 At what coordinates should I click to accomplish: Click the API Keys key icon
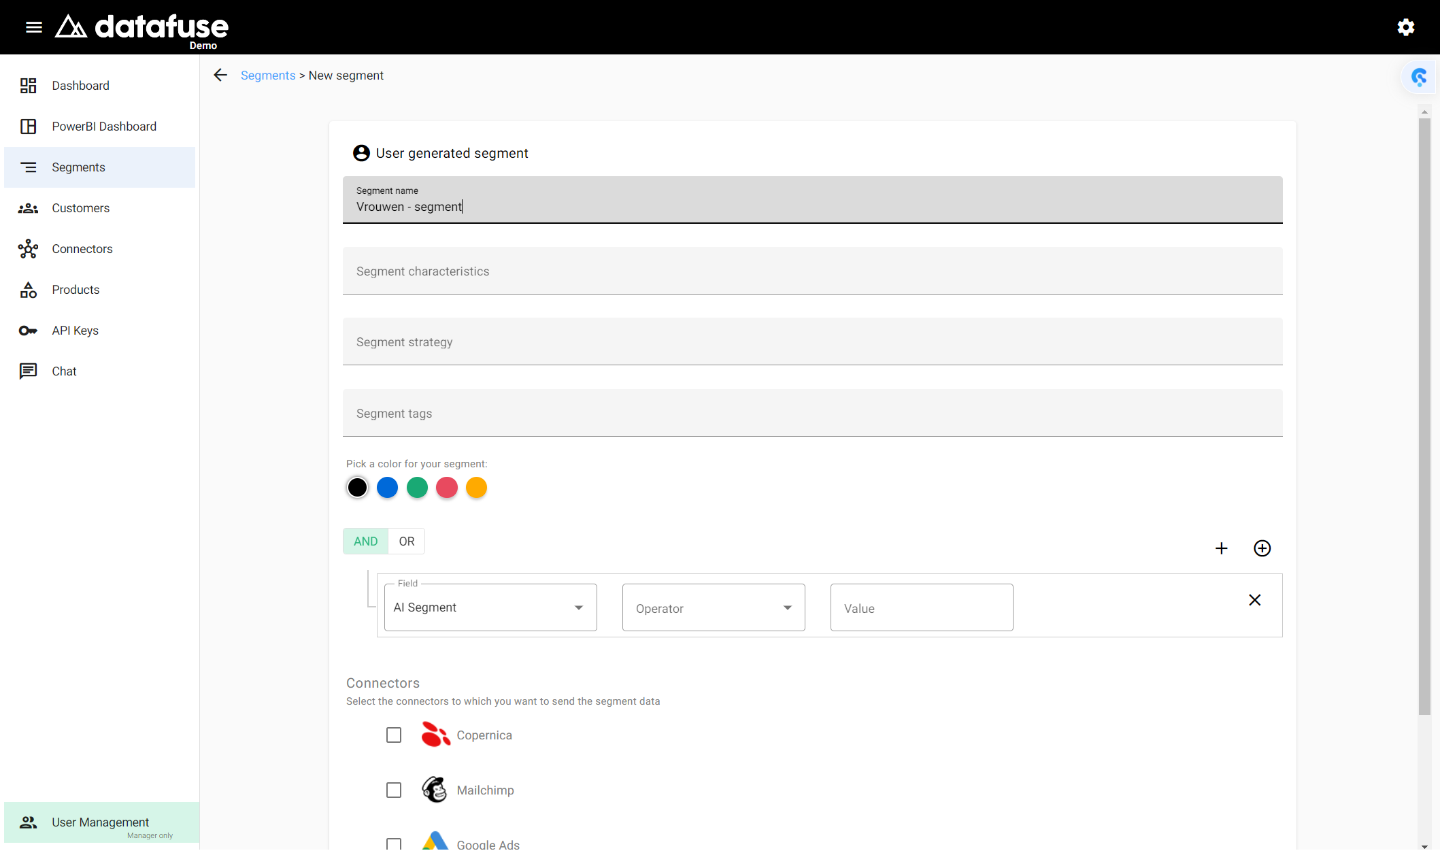coord(28,331)
